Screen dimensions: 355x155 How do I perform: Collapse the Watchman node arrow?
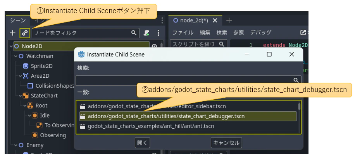tap(16, 56)
